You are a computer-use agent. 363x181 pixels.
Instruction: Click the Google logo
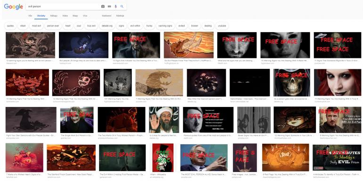[x=13, y=7]
